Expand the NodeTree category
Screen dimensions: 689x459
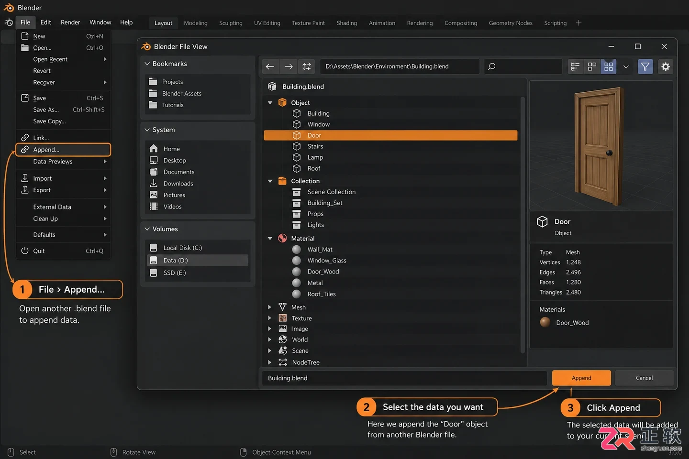point(270,362)
